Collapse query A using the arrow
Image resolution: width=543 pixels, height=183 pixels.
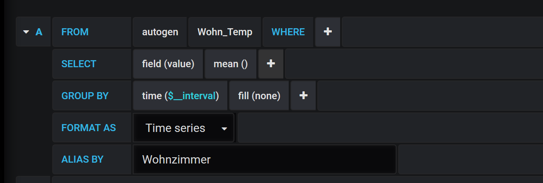27,32
